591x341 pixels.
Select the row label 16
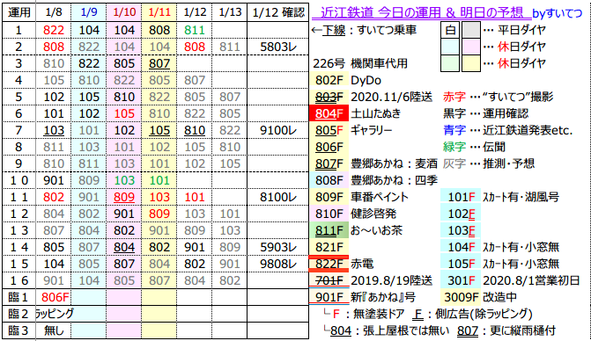18,280
